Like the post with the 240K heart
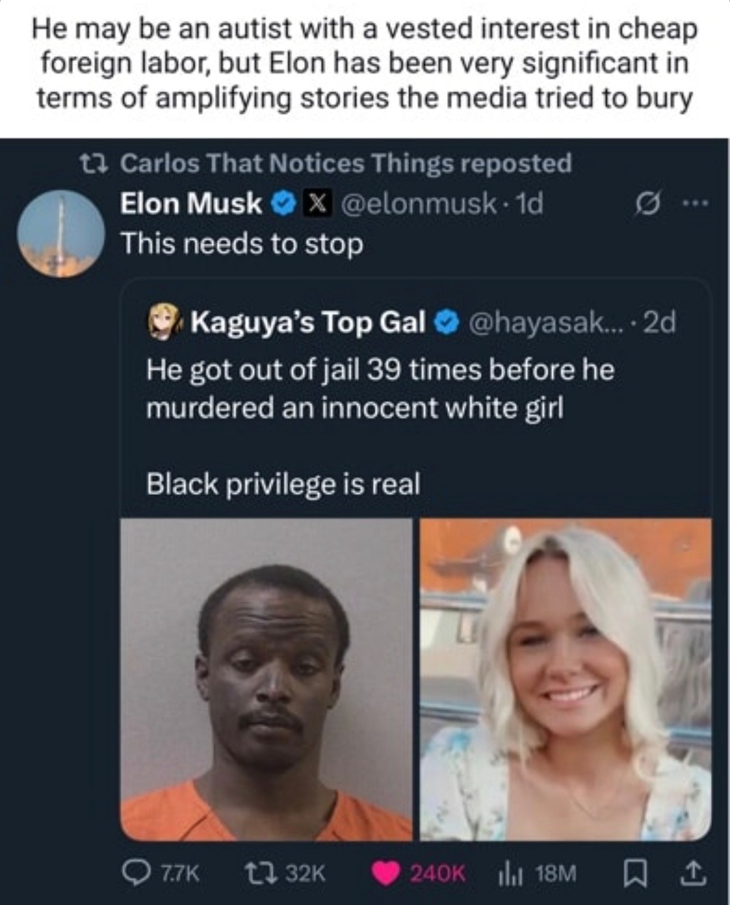This screenshot has height=905, width=730. 387,873
